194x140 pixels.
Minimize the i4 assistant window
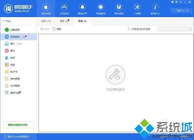click(185, 2)
